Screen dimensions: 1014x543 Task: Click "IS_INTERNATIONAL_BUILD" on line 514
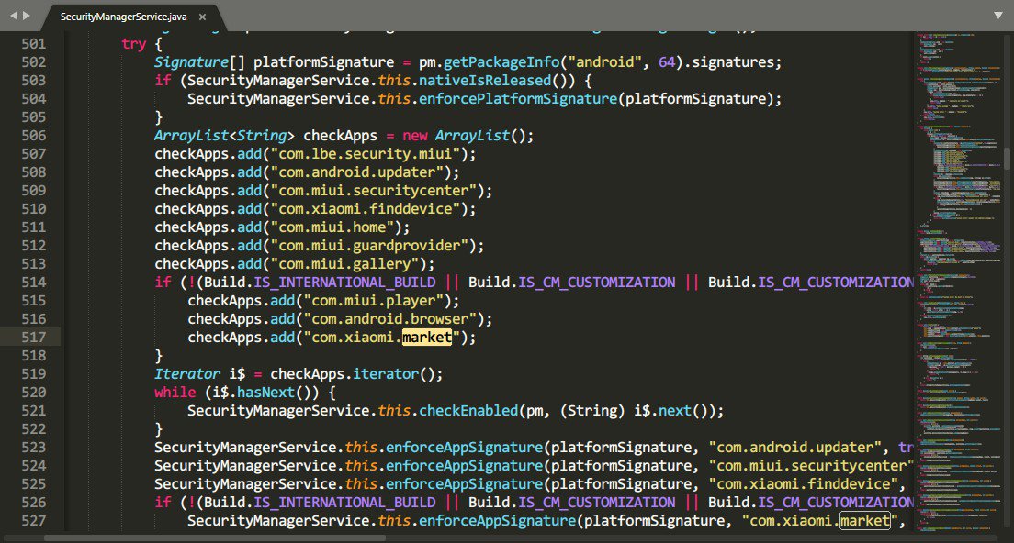[344, 283]
